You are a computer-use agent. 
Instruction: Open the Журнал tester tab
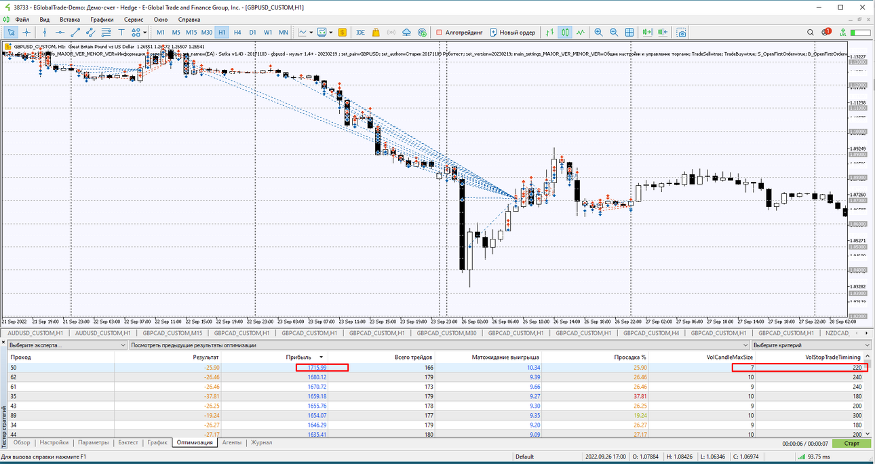click(261, 442)
